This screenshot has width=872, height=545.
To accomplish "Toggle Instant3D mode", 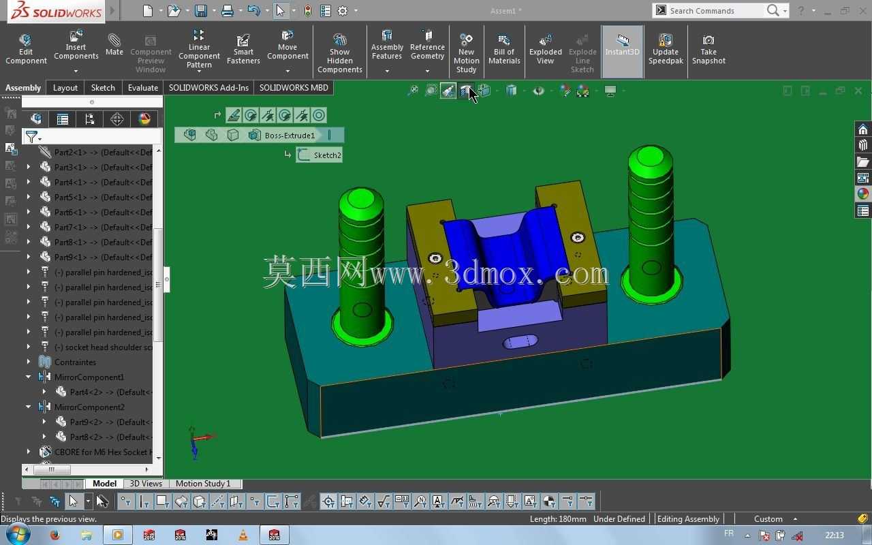I will click(623, 51).
